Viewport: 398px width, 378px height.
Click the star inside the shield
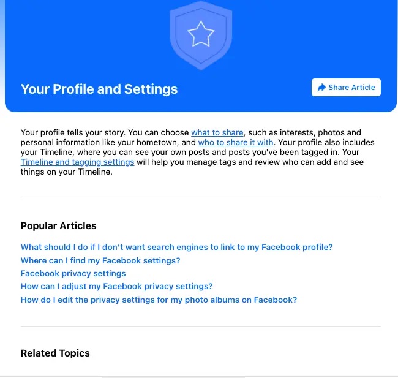click(x=200, y=35)
